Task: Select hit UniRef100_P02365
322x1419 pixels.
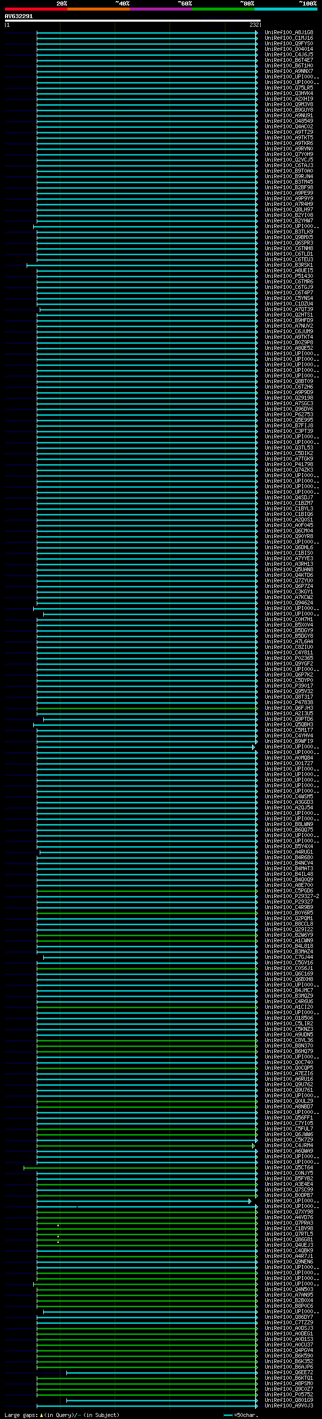Action: coord(288,658)
